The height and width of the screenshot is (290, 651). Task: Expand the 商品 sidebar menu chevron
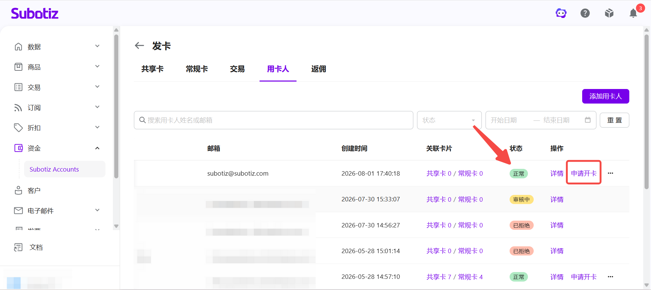[97, 66]
